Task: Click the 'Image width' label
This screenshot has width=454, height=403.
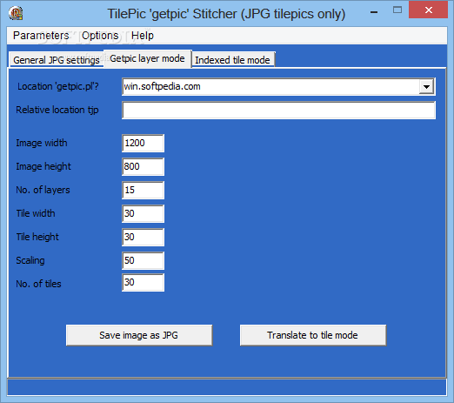Action: (42, 143)
